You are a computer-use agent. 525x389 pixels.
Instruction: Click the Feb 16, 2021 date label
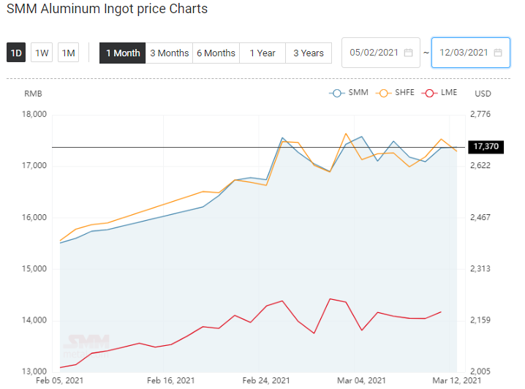coord(171,381)
